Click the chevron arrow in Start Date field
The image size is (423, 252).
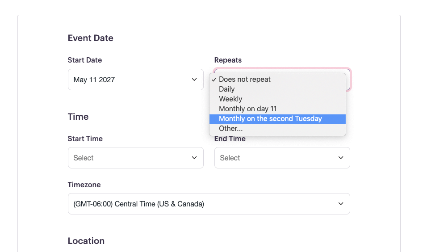[194, 80]
